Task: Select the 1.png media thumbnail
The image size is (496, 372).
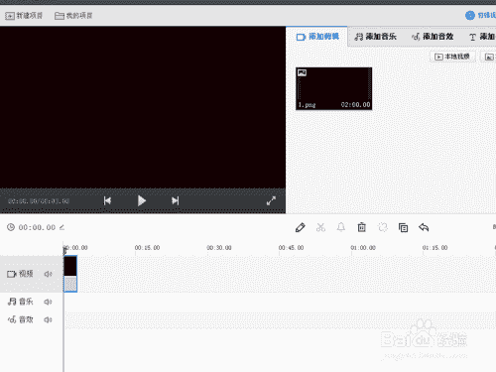Action: tap(333, 88)
